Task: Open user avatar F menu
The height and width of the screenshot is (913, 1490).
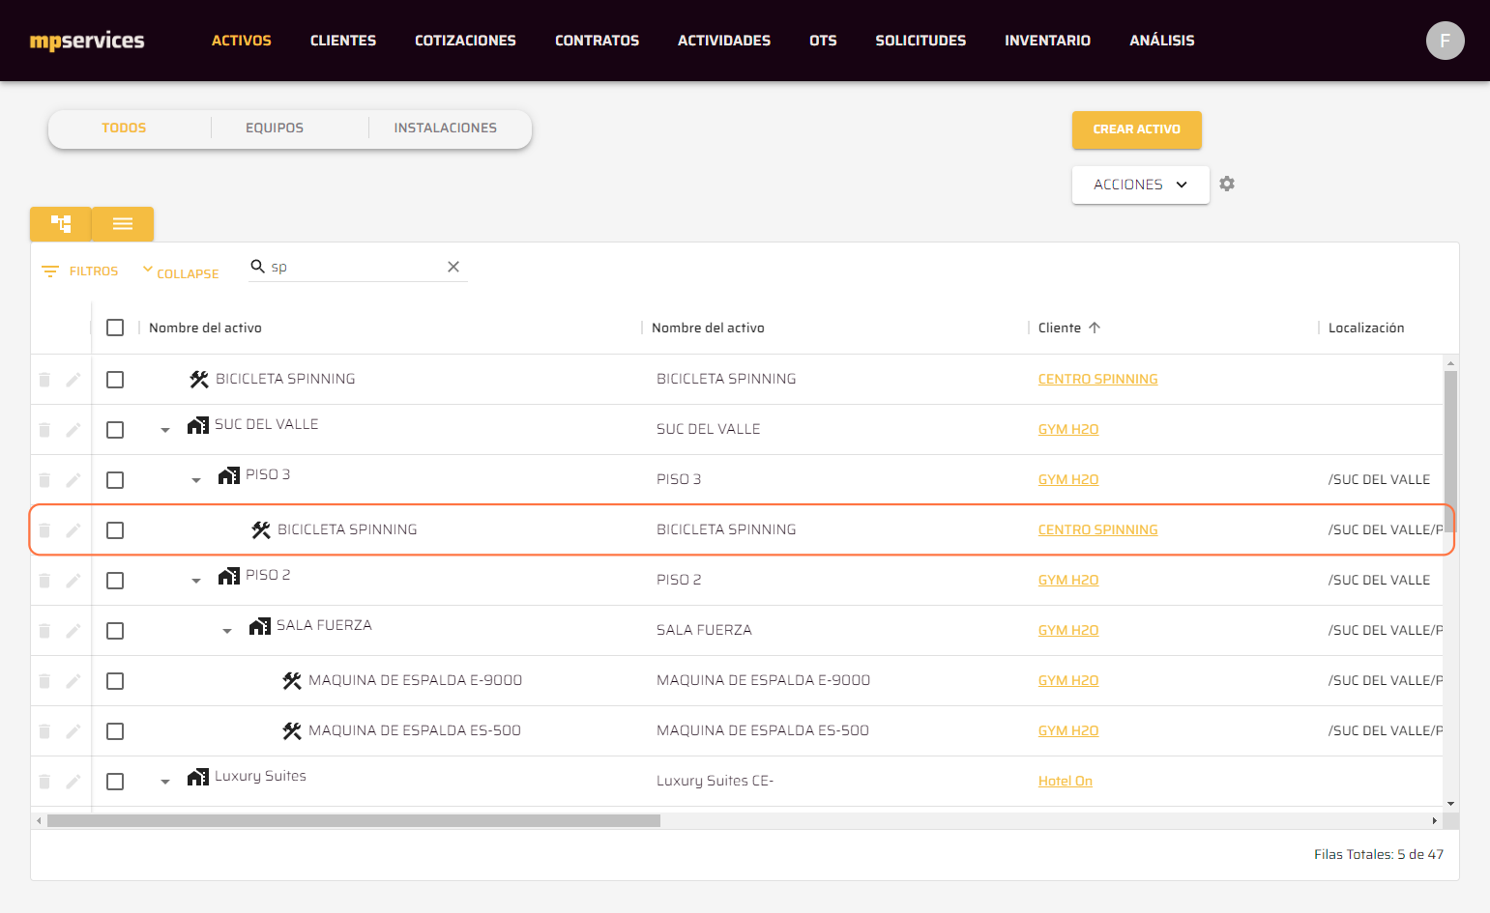Action: (x=1445, y=41)
